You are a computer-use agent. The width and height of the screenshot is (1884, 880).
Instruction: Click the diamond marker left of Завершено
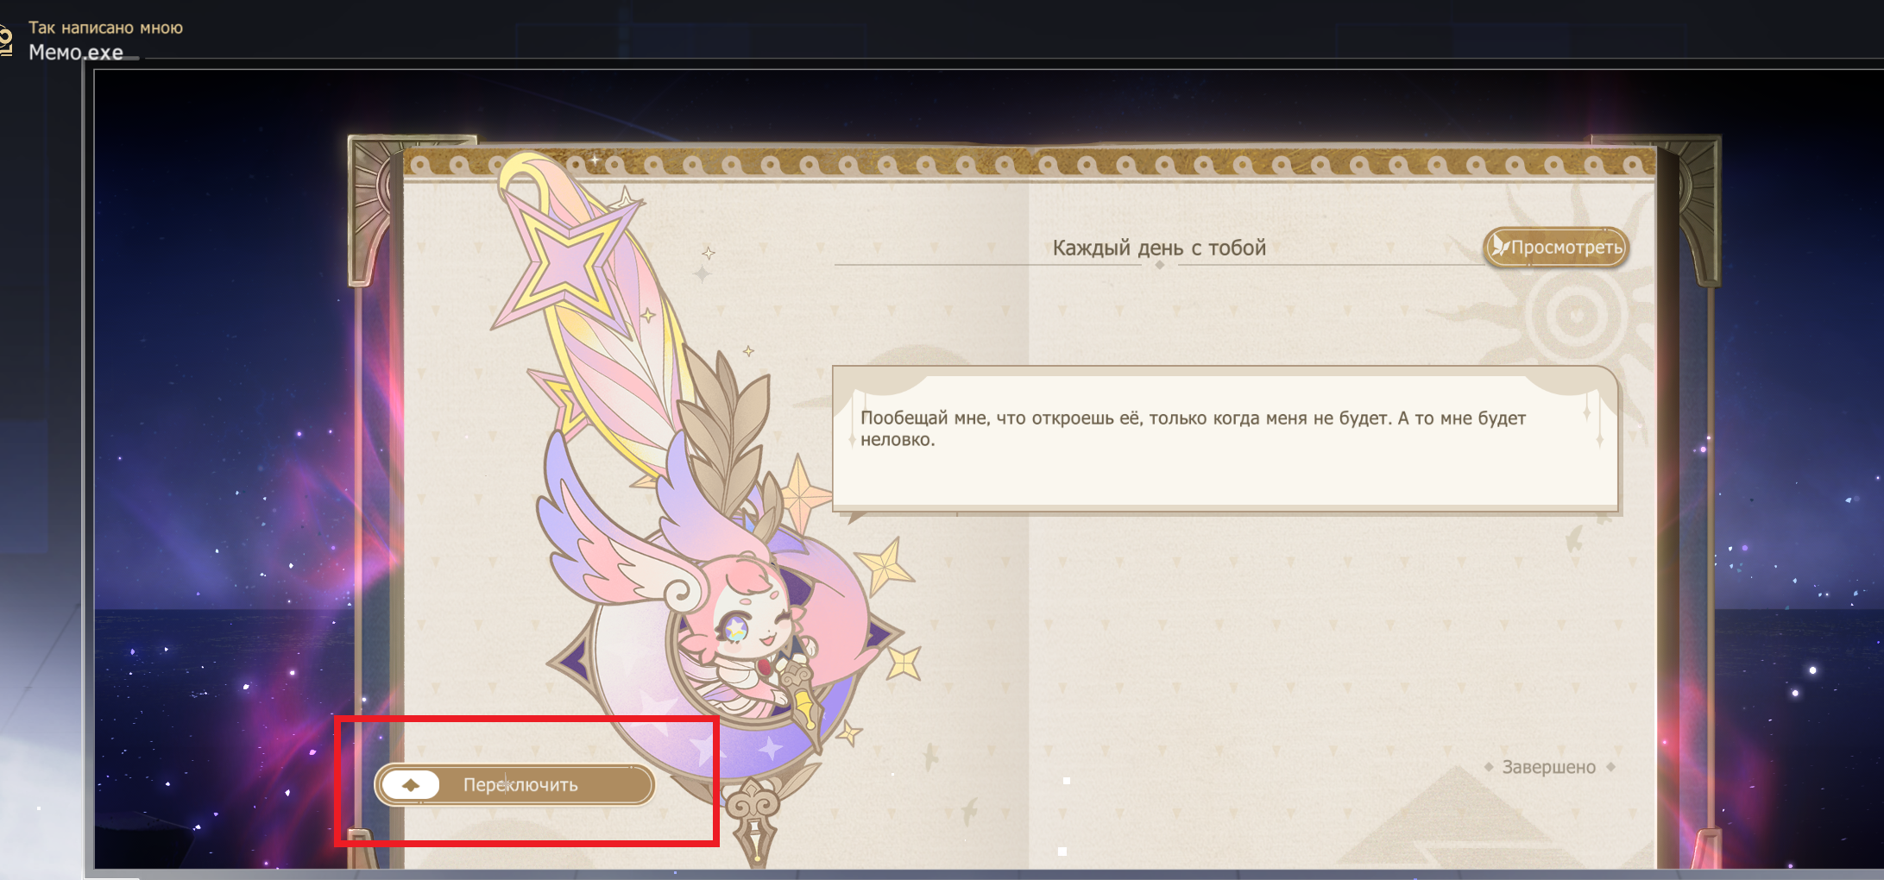pyautogui.click(x=1489, y=767)
